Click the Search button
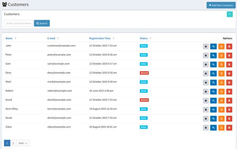 pos(42,23)
